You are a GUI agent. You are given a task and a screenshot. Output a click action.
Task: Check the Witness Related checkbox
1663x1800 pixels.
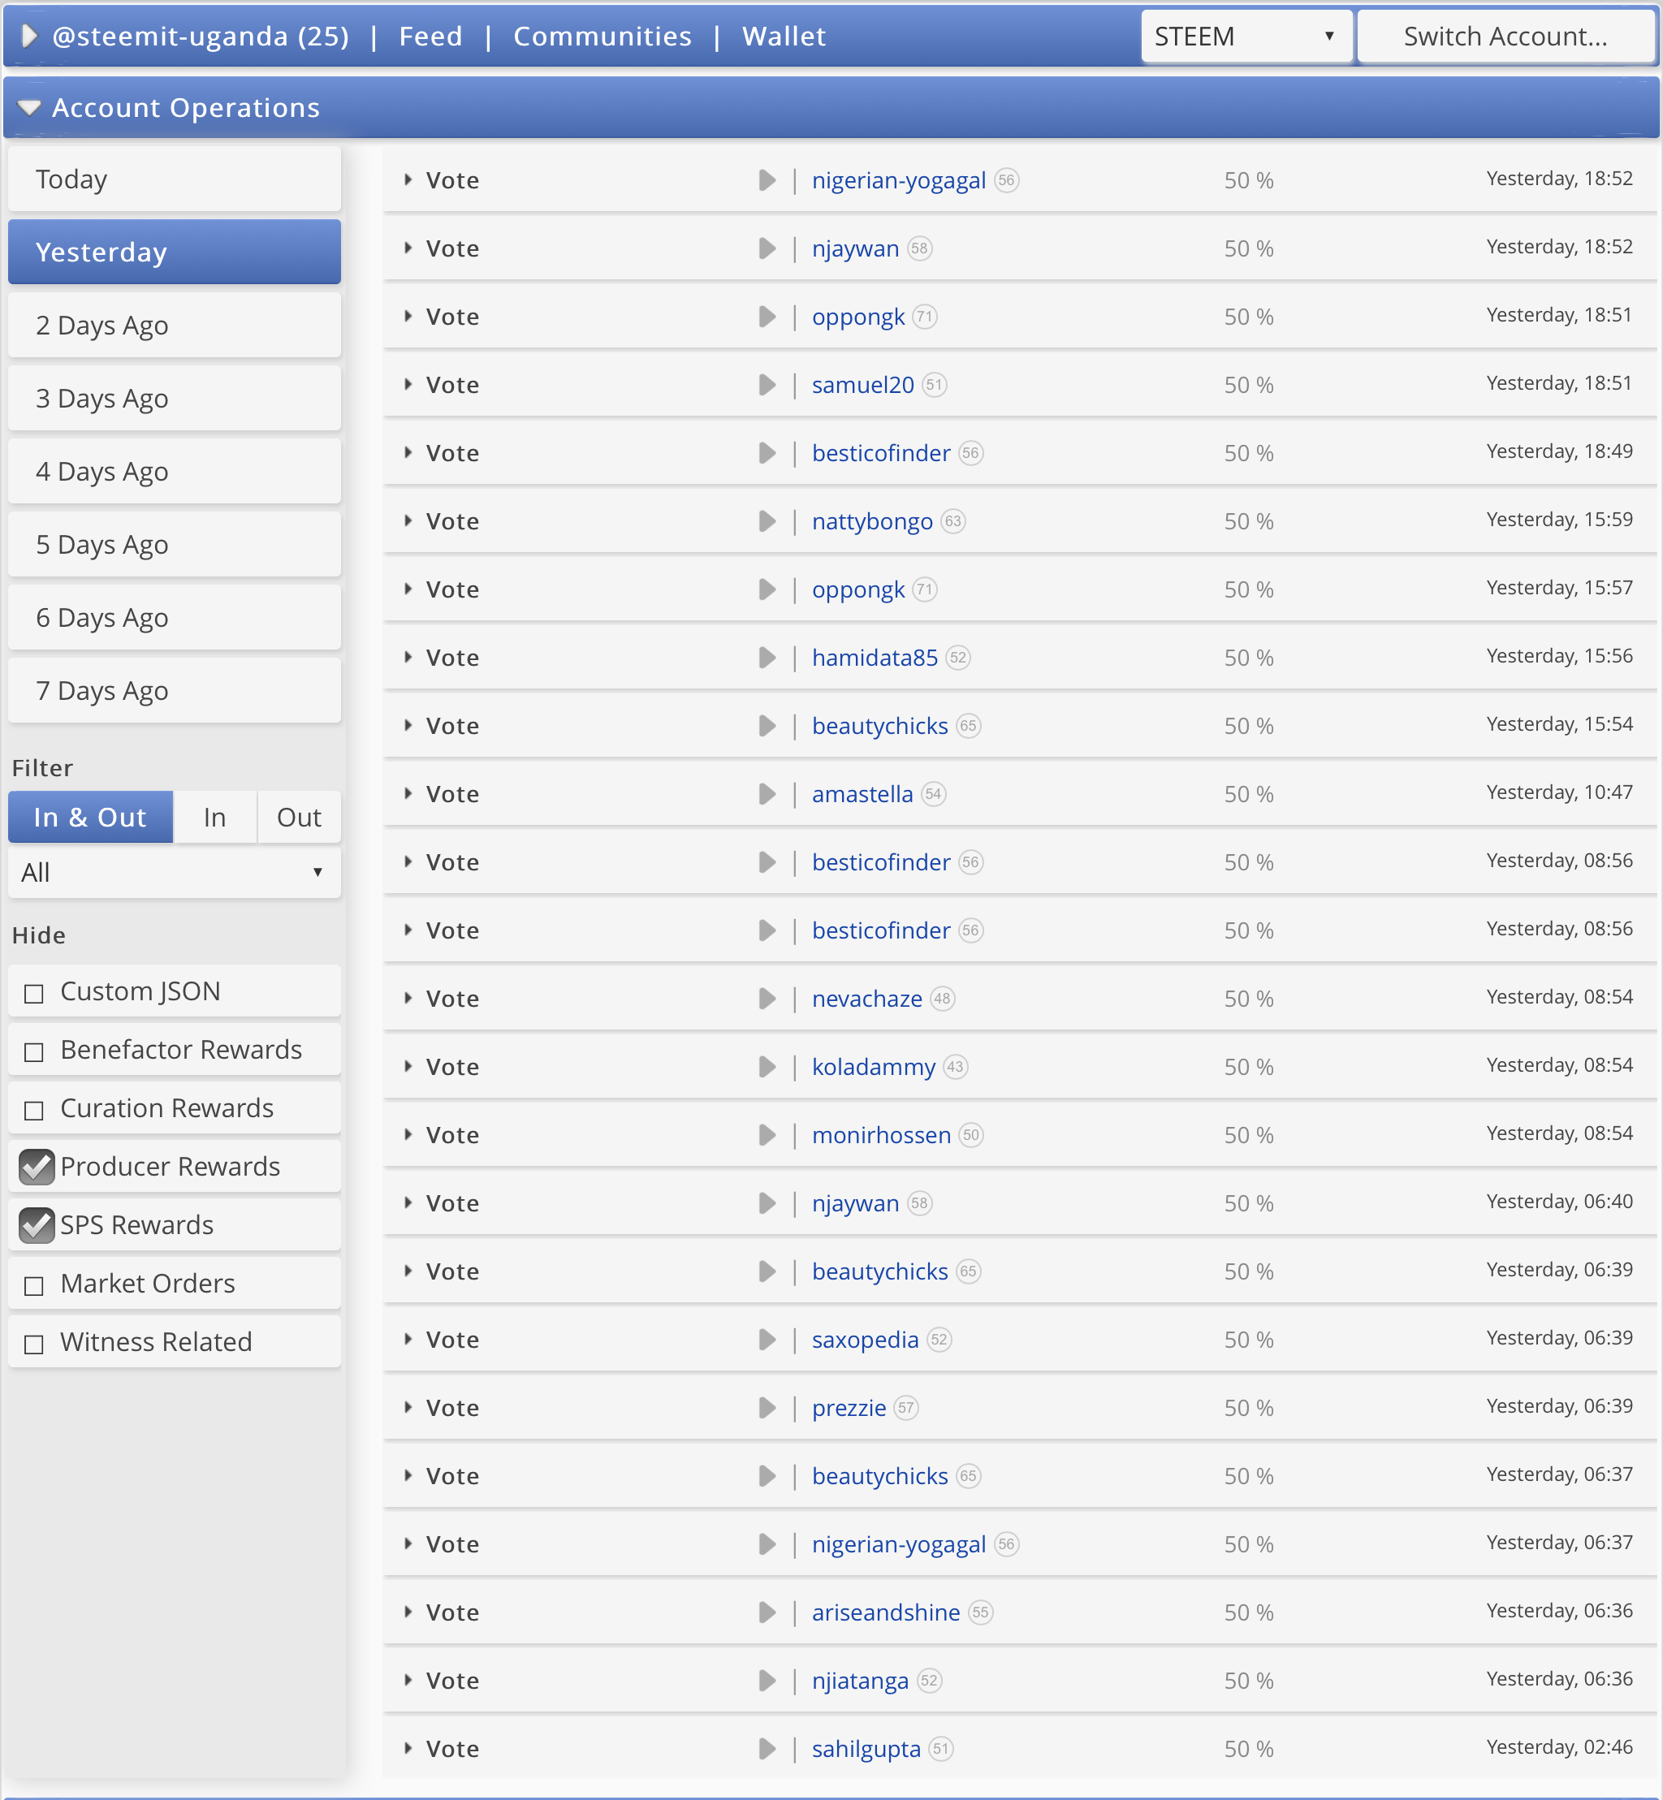(x=34, y=1344)
